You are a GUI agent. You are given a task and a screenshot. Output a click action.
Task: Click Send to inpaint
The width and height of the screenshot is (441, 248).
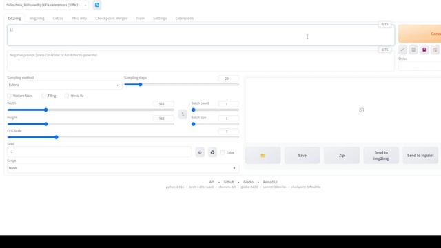coord(420,156)
